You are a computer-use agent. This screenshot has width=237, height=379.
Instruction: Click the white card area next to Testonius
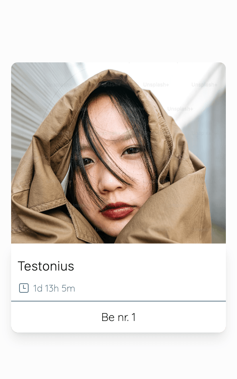pos(150,266)
